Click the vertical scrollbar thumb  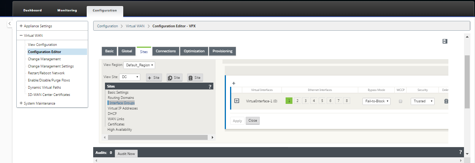coord(467,81)
